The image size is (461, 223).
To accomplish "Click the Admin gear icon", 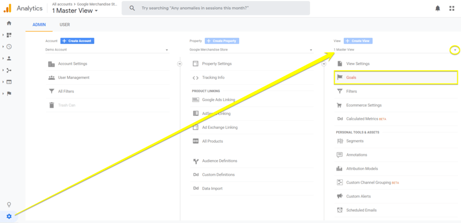I will click(9, 217).
